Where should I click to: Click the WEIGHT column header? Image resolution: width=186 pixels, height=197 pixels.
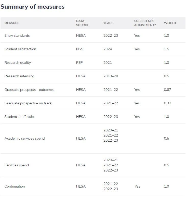[x=170, y=23]
